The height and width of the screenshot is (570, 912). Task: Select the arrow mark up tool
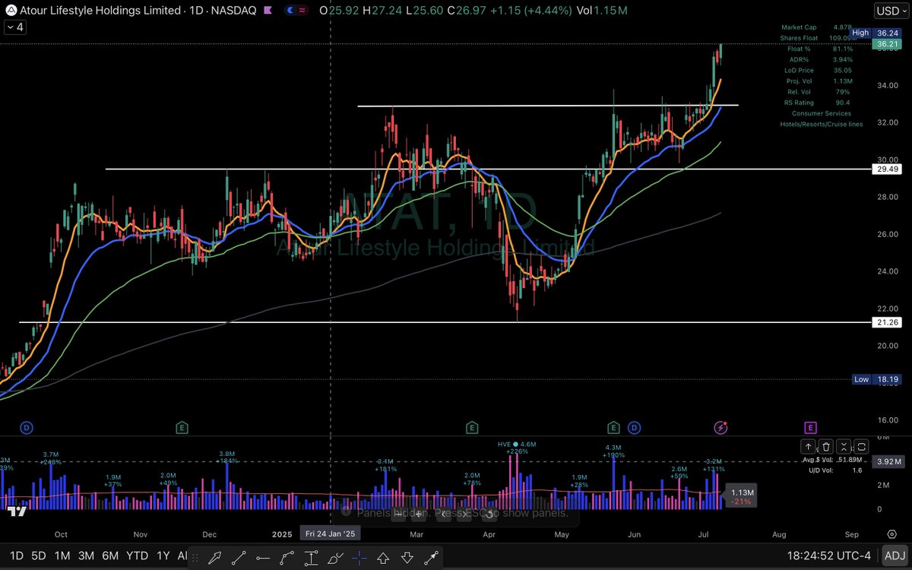tap(384, 557)
